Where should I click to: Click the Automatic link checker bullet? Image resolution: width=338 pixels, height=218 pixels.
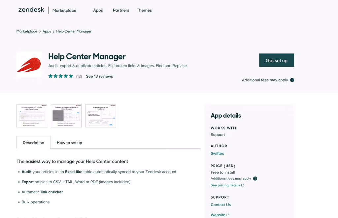point(42,192)
